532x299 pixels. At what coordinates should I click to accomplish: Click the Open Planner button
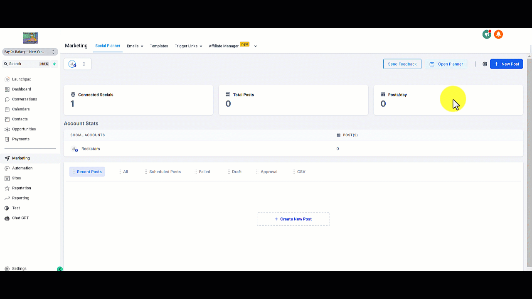point(446,64)
